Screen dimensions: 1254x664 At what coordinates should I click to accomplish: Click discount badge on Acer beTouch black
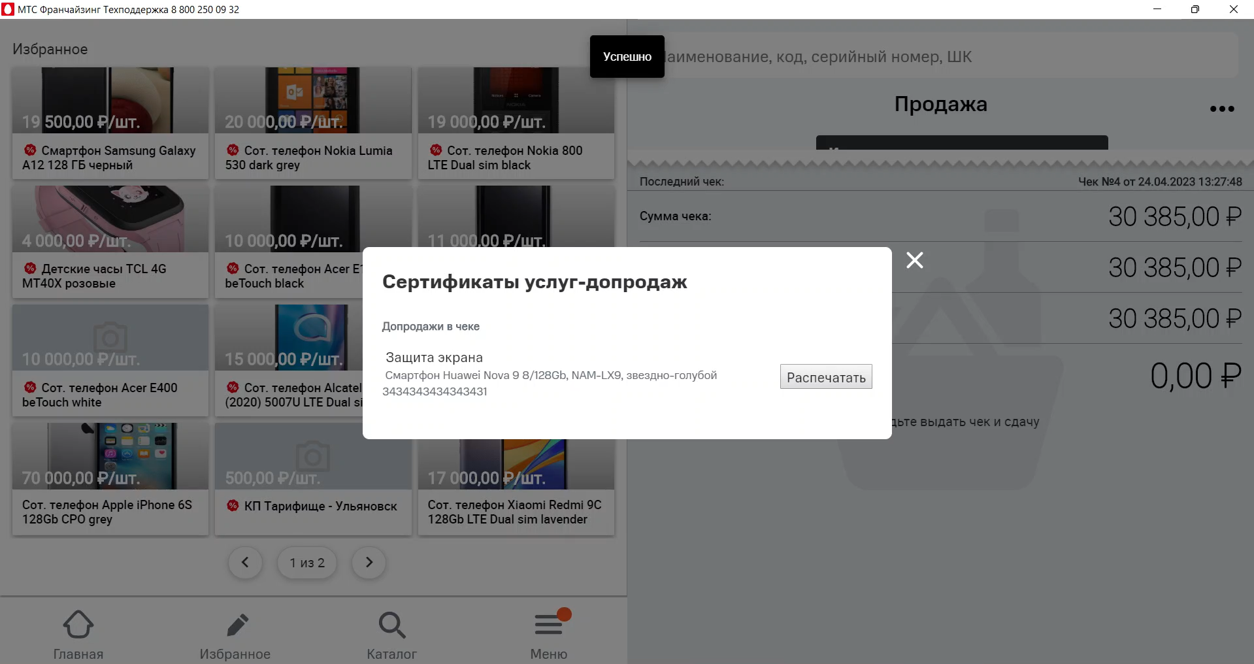233,269
